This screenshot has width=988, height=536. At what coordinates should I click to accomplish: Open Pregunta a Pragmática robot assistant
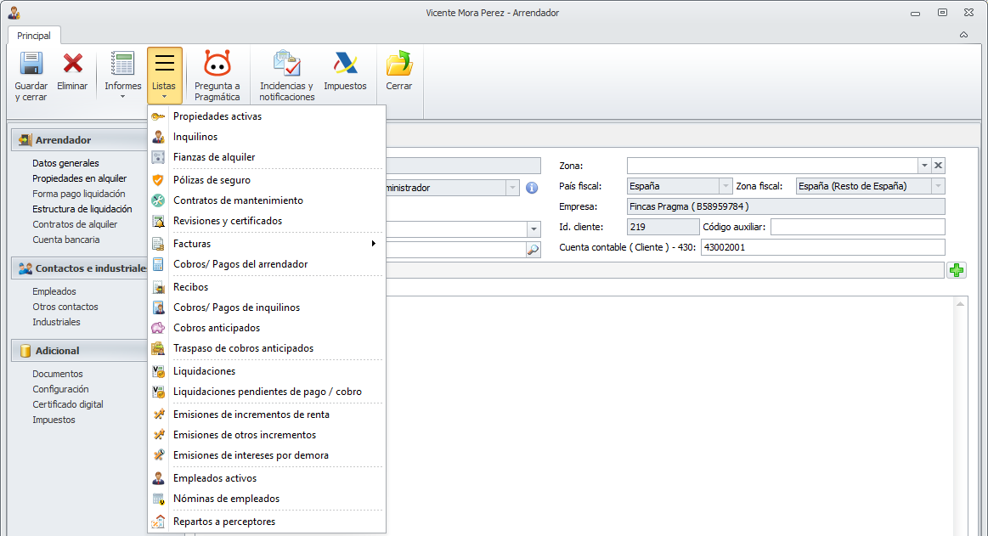(217, 65)
